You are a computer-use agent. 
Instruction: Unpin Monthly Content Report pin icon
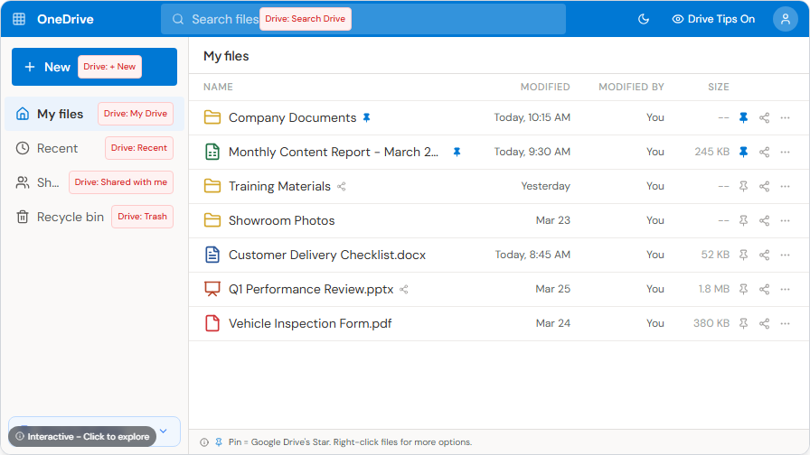[743, 152]
